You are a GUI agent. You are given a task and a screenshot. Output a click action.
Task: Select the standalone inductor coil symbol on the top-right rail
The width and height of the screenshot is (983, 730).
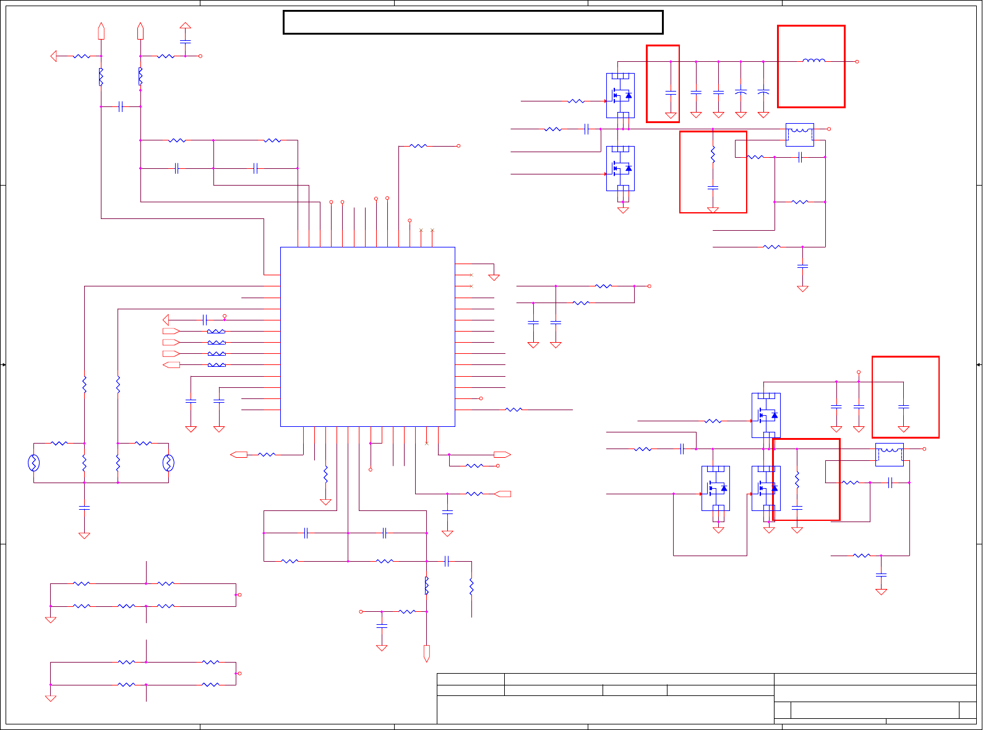[813, 61]
